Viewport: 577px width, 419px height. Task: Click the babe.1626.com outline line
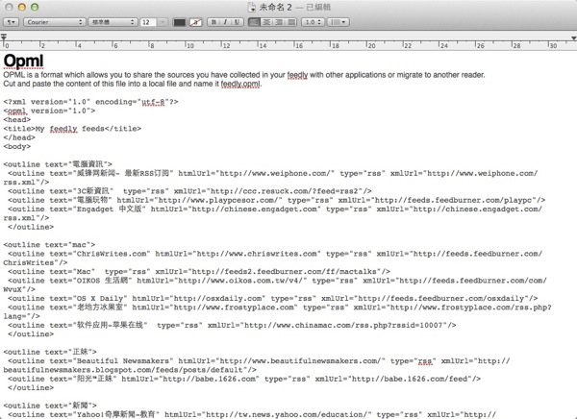click(x=244, y=379)
